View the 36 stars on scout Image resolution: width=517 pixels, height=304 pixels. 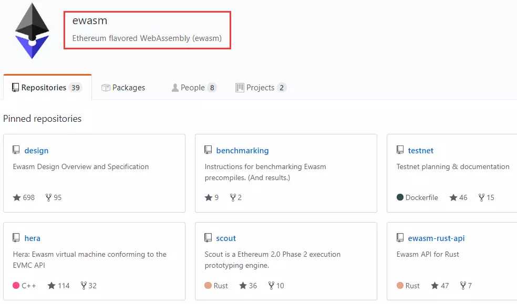coord(249,286)
